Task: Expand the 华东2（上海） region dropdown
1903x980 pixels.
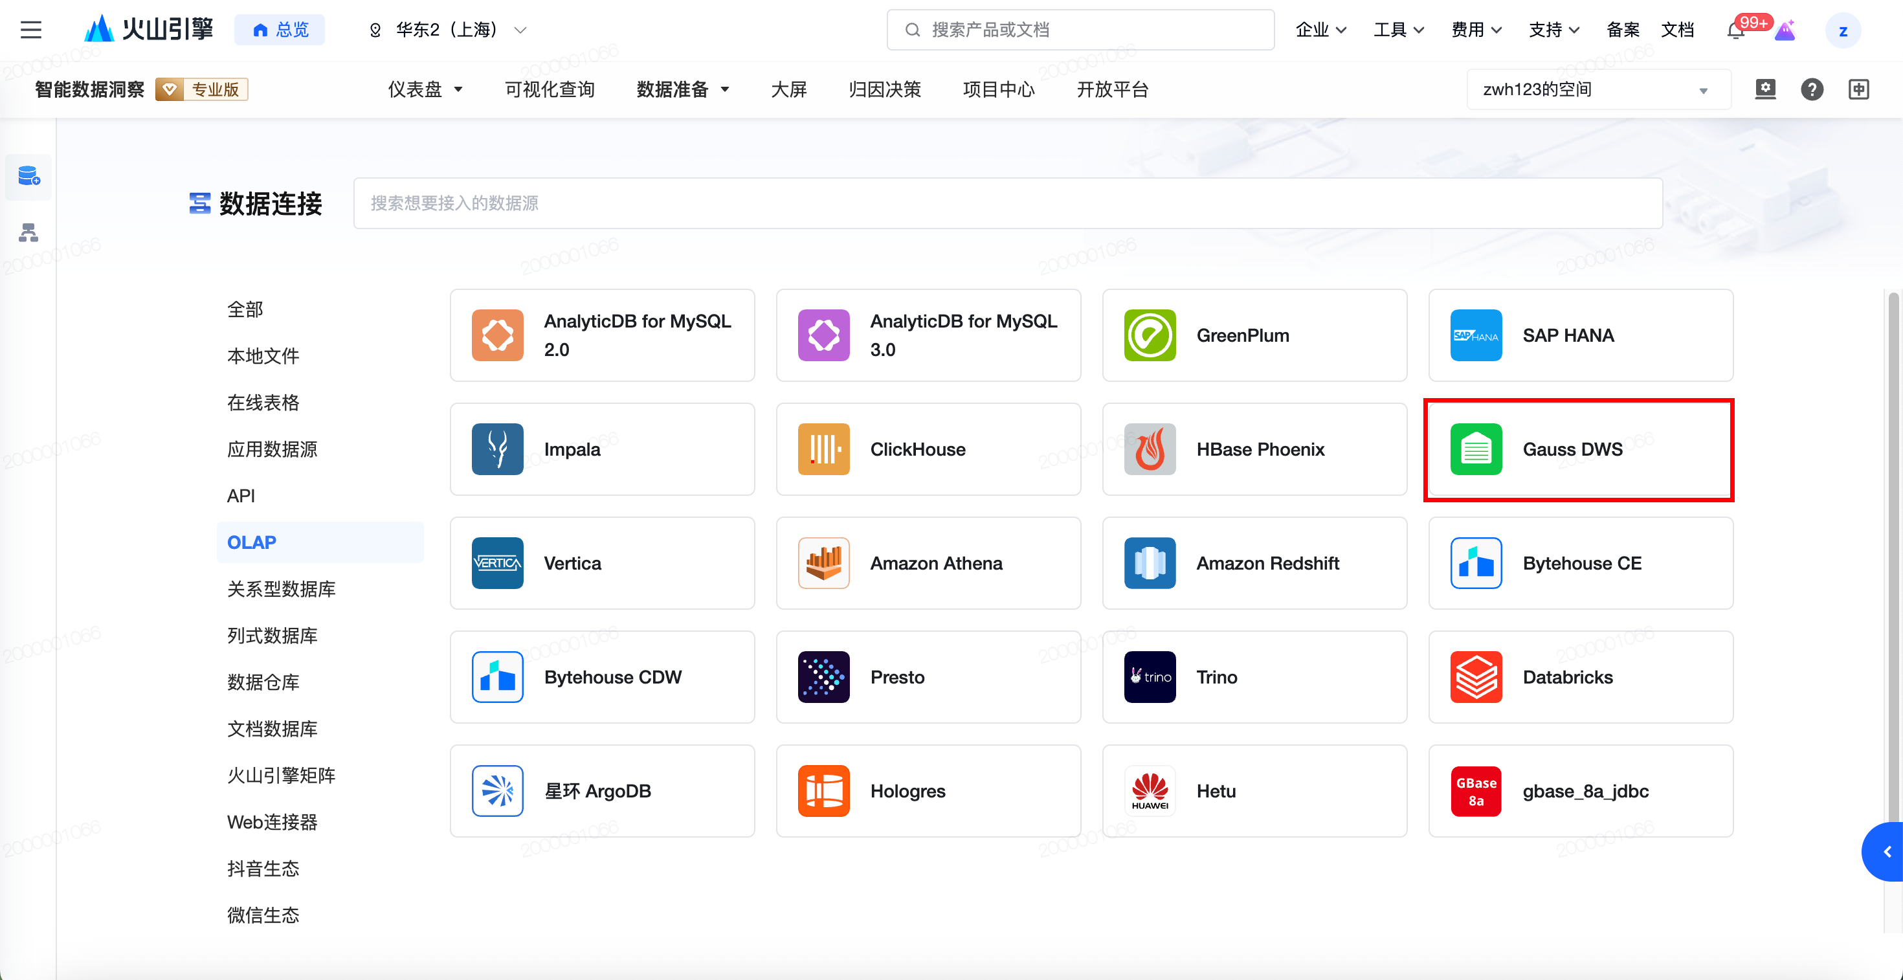Action: [448, 30]
